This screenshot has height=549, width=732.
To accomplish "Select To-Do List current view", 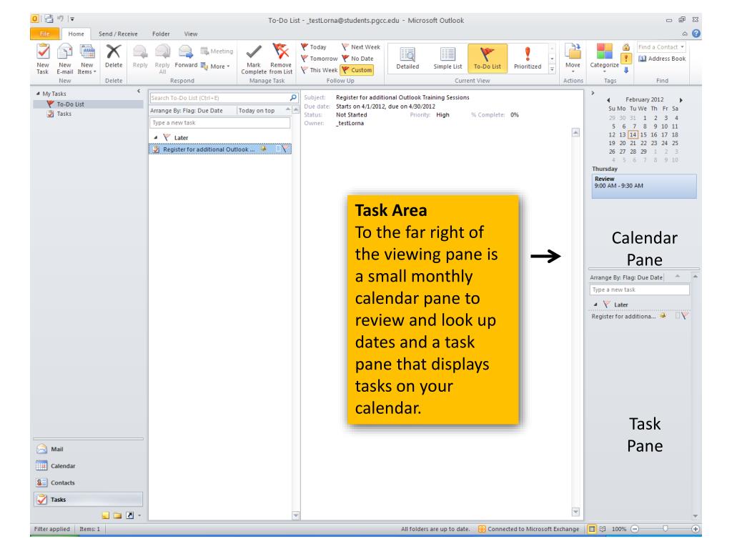I will tap(487, 58).
